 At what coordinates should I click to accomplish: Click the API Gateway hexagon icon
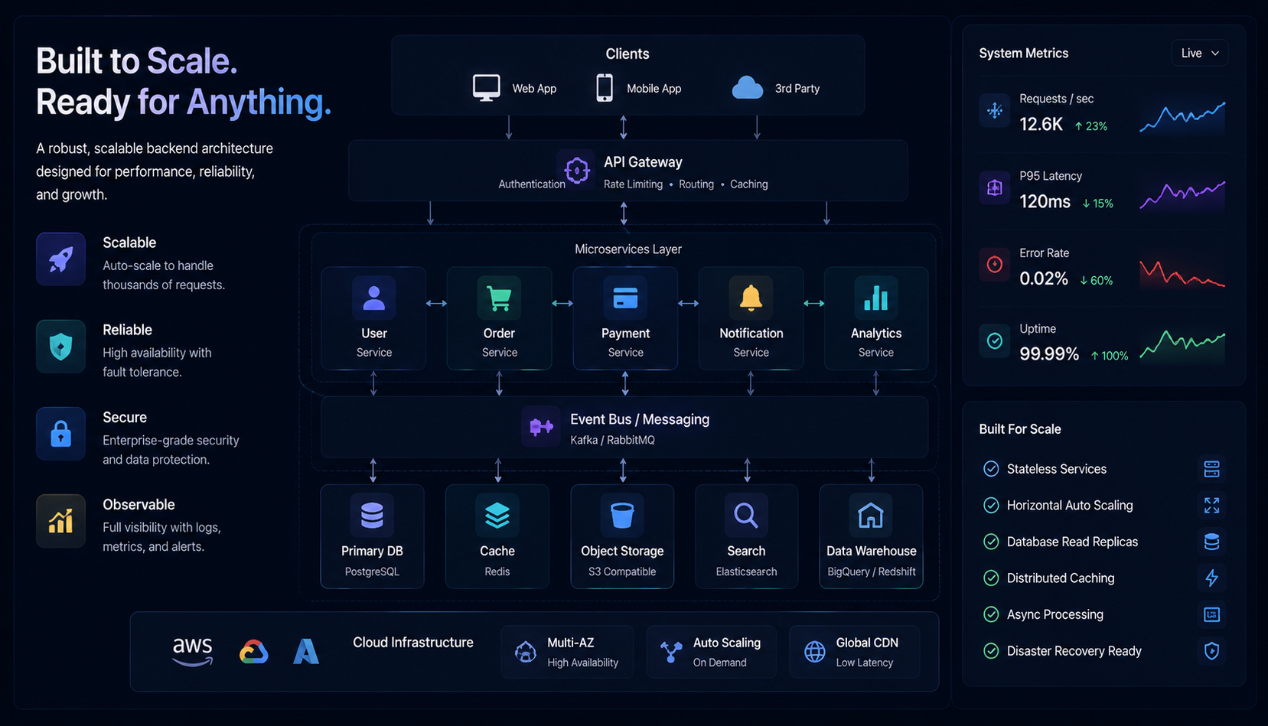(576, 170)
